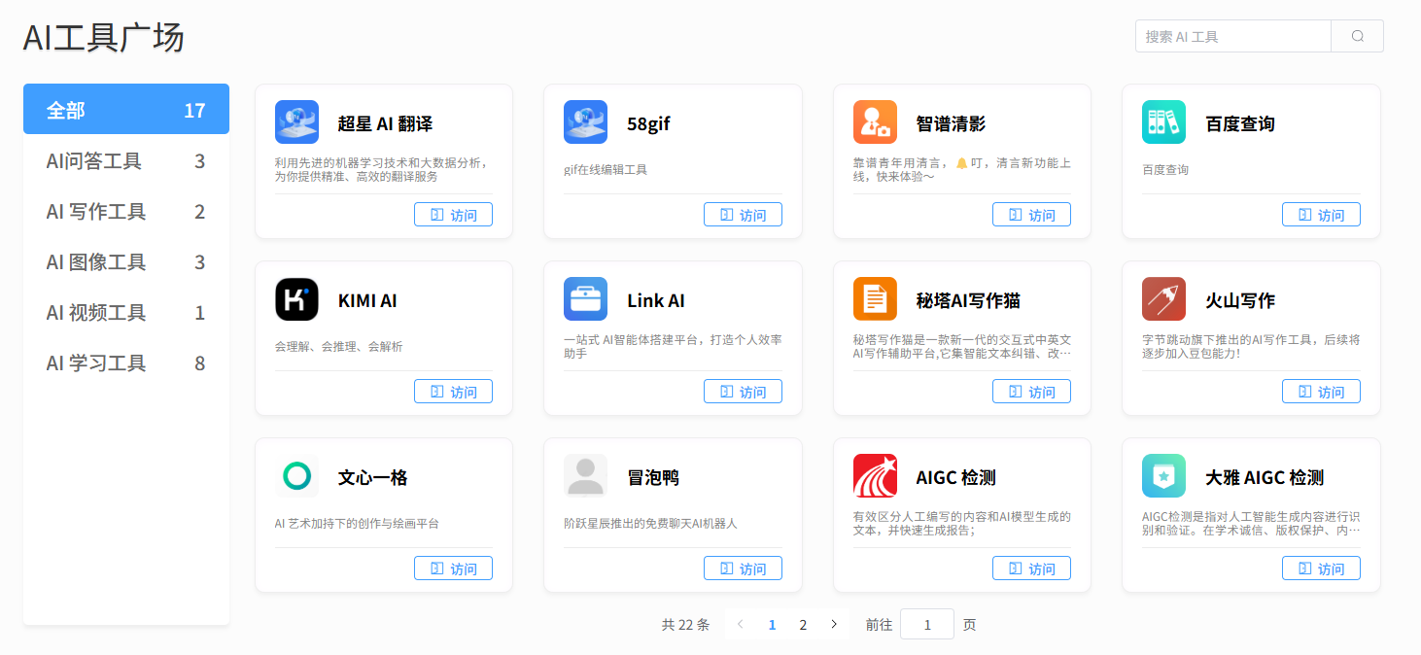Screen dimensions: 1421x655
Task: Click 访问 on the 百度查询 card
Action: point(1321,214)
